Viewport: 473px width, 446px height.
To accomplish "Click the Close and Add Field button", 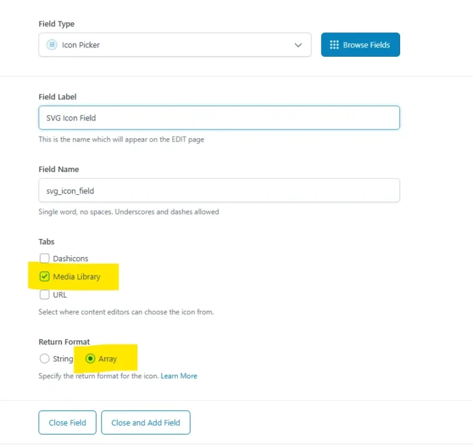I will click(145, 422).
